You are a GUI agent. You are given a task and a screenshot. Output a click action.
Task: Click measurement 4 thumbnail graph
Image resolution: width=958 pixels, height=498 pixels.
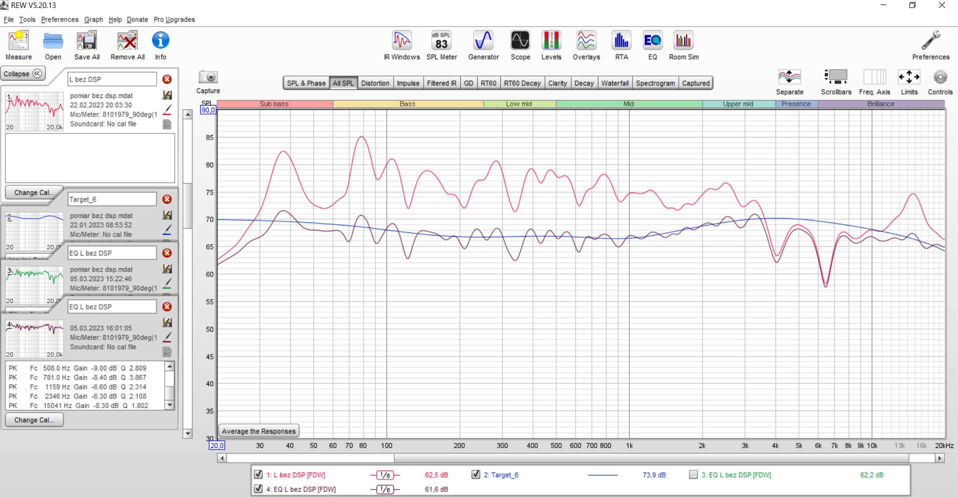(35, 338)
